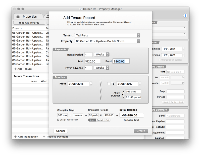Step the Beginning date stepper in background

point(184,49)
